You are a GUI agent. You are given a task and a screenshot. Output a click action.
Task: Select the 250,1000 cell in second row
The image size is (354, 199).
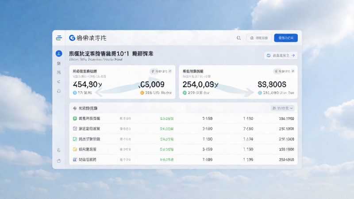coord(286,129)
